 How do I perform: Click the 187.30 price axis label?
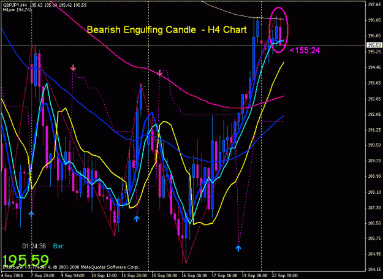click(374, 208)
